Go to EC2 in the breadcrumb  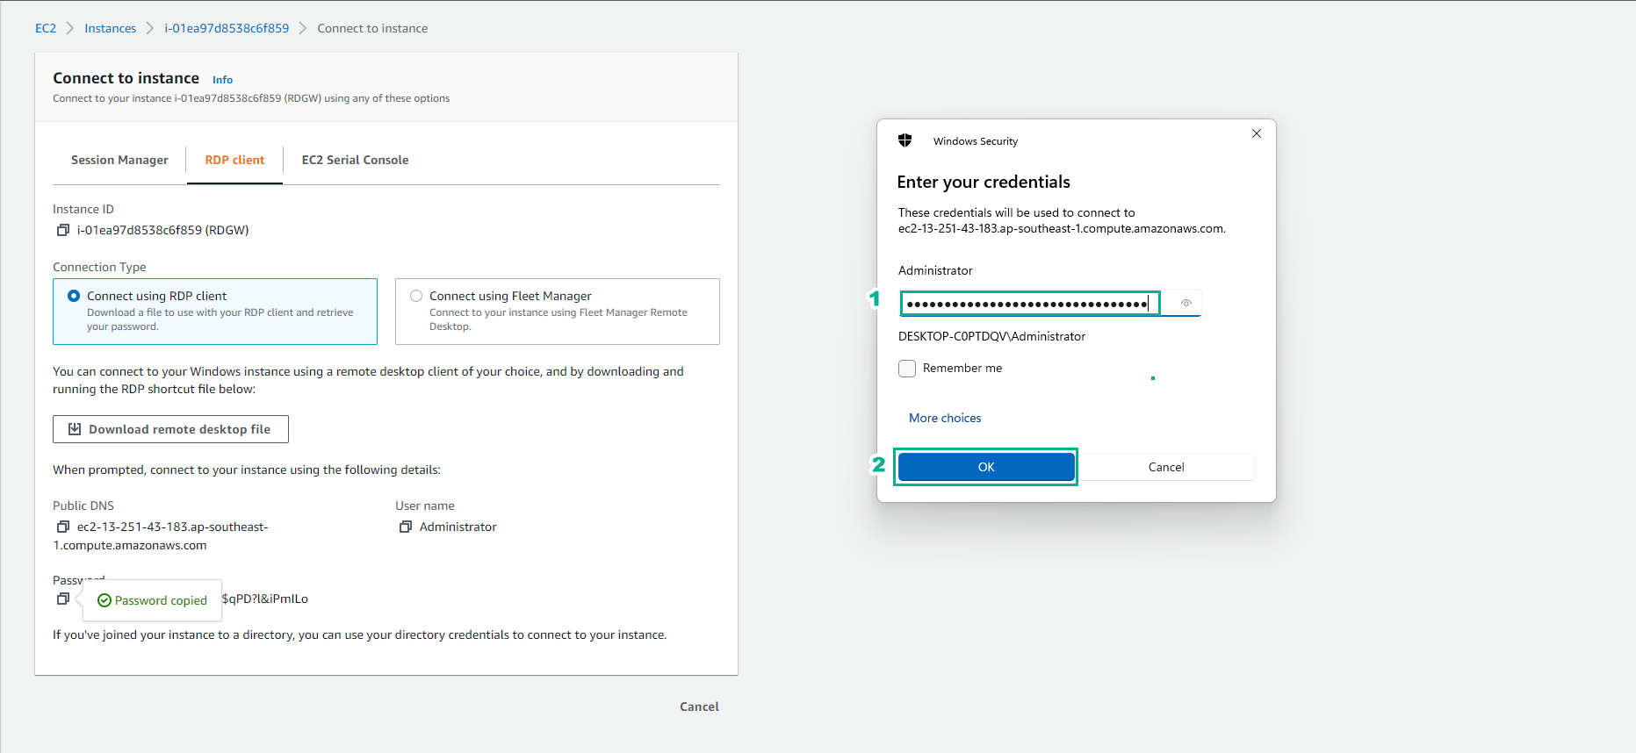[46, 28]
